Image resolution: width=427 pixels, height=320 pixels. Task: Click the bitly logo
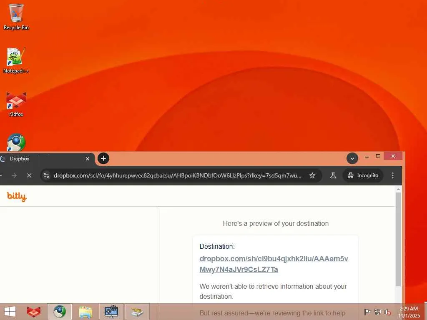coord(17,197)
